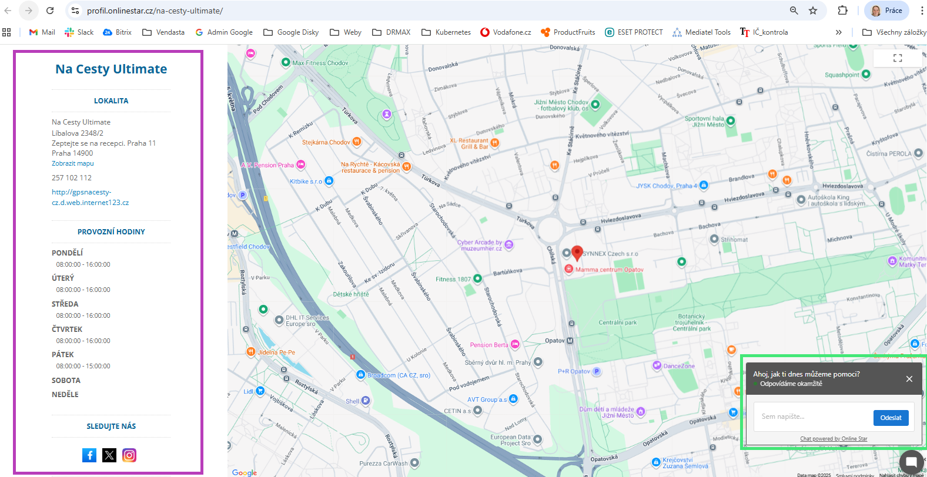Click the Fitness 1807 map marker
Screen dimensions: 927x477
(477, 278)
